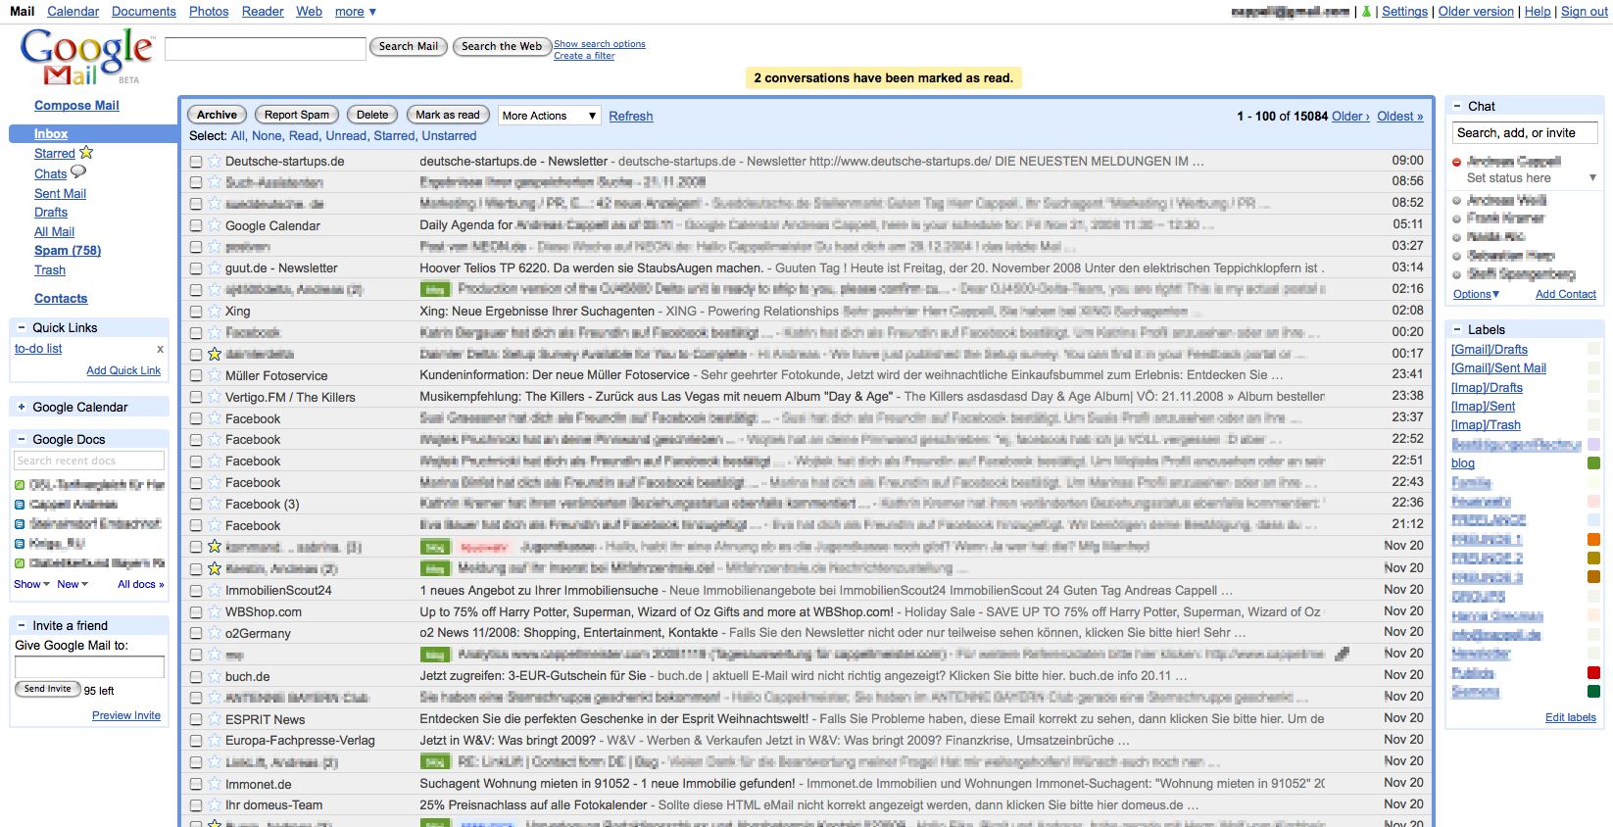Click the mail search input field
Screen dimensions: 1613x827
266,49
